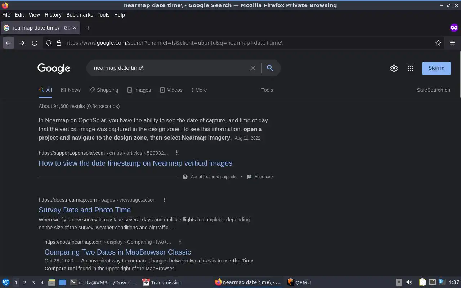Open Google quick settings gear
The width and height of the screenshot is (461, 288).
tap(394, 68)
